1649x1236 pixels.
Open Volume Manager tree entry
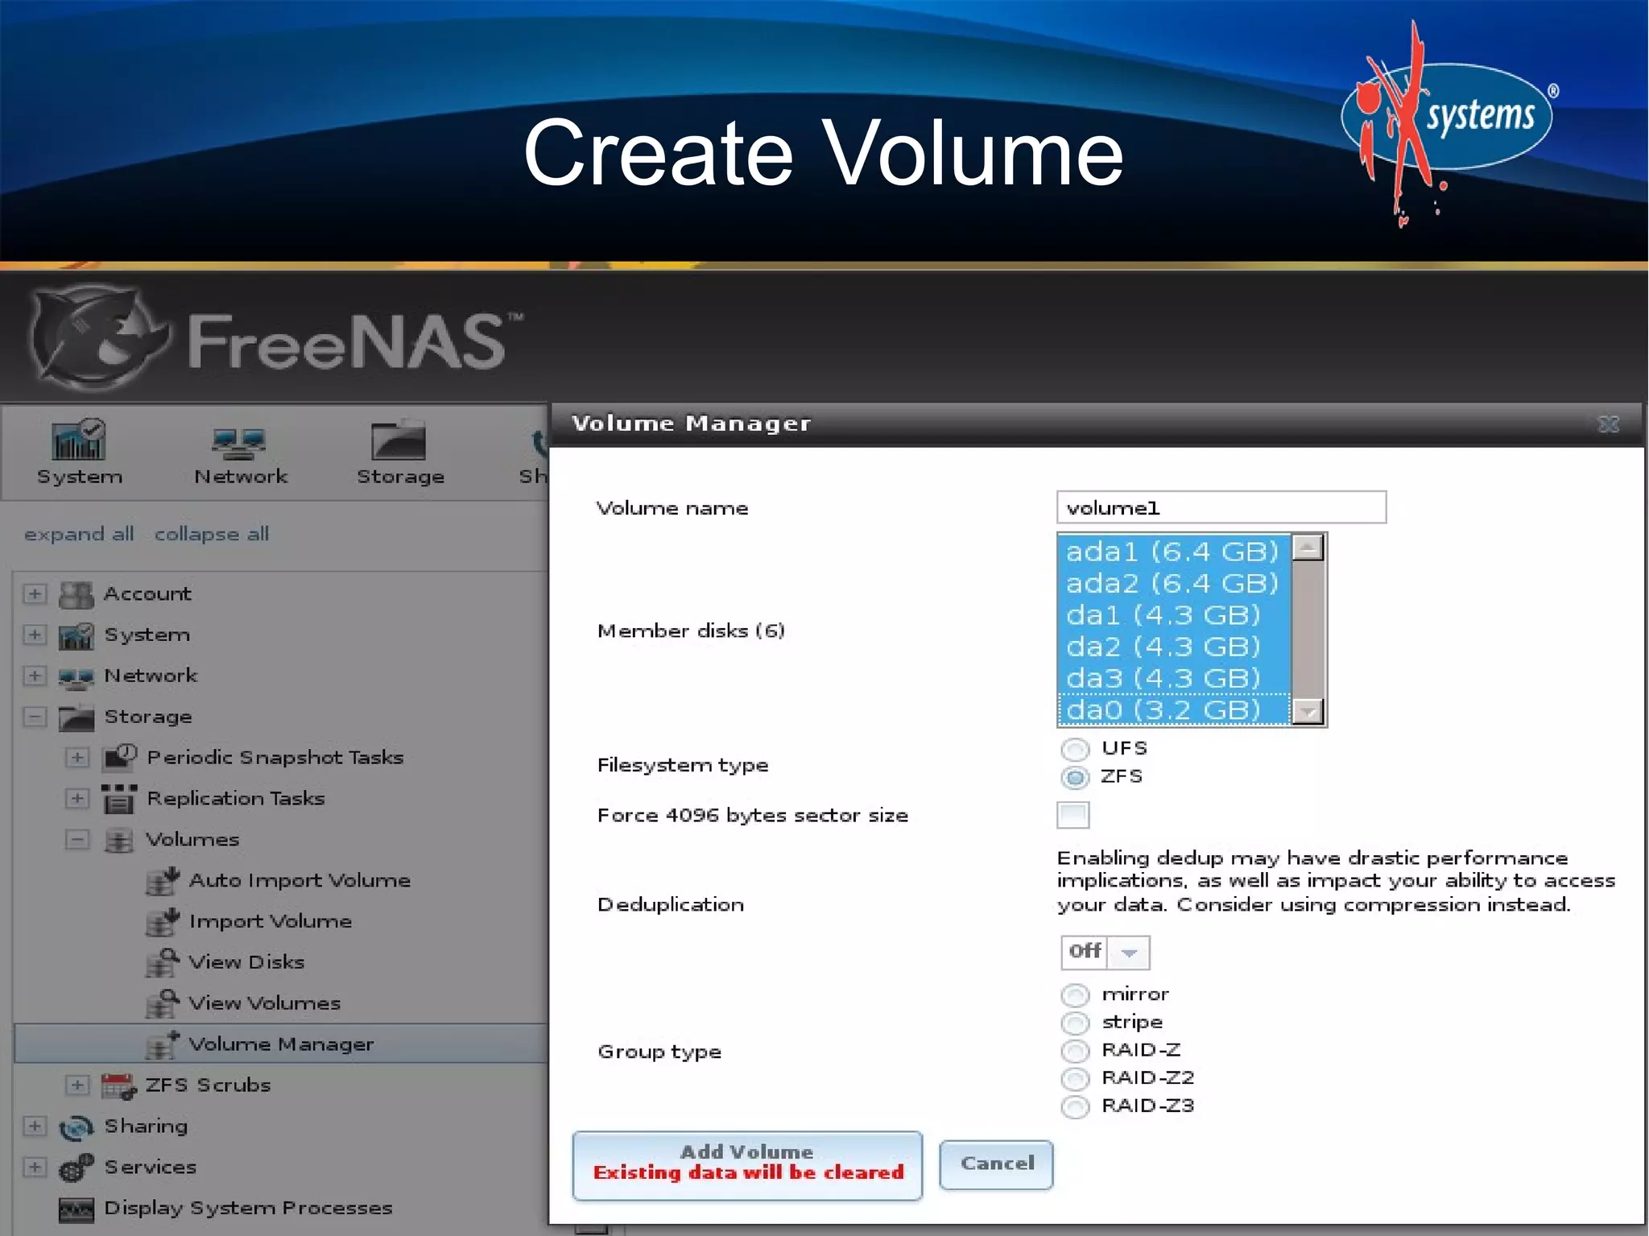[281, 1044]
